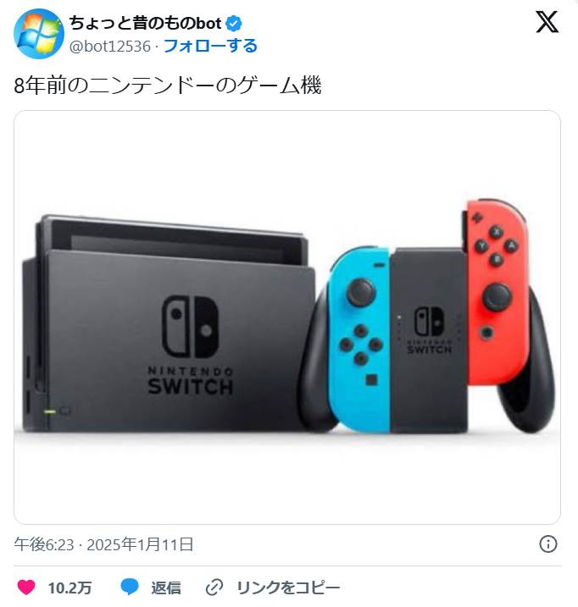Viewport: 578px width, 607px height.
Task: Open the tweet info circle icon
Action: pos(547,544)
